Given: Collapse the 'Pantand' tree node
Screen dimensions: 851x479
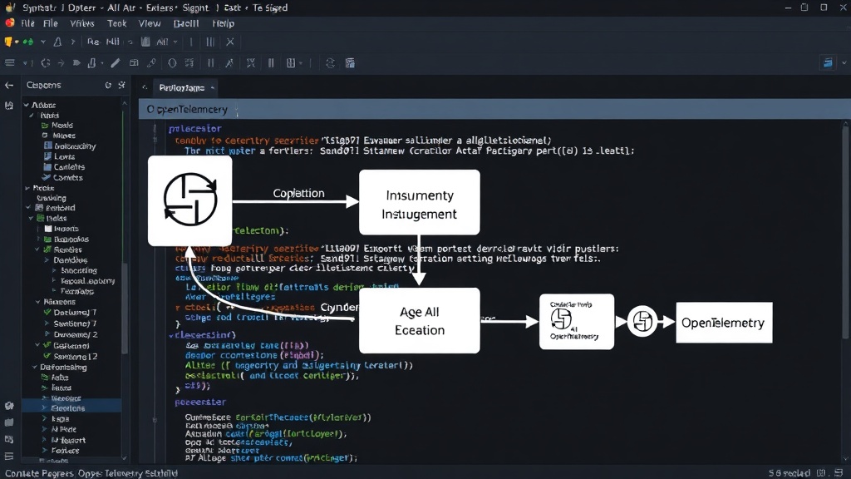Looking at the screenshot, I should (x=28, y=208).
